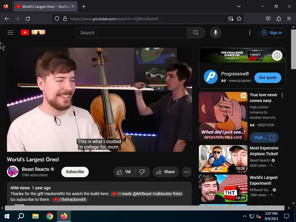Focus the YouTube Search field
This screenshot has height=222, width=296.
131,33
